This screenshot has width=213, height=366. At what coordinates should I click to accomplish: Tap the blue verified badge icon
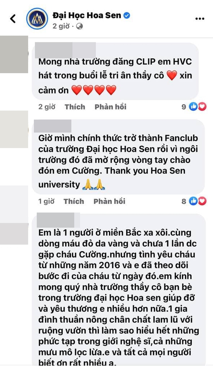(127, 15)
